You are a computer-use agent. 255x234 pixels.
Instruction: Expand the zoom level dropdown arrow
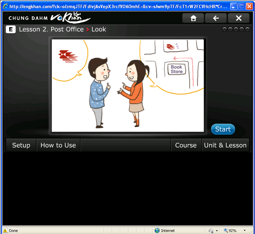[x=244, y=231]
